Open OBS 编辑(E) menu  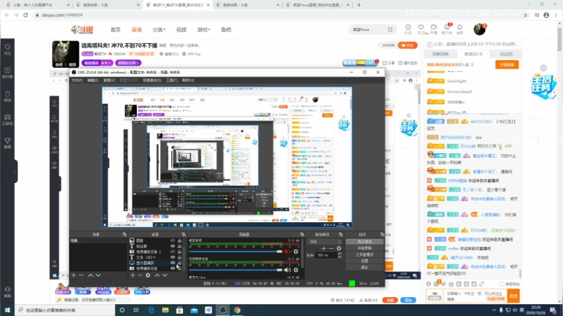pos(93,80)
